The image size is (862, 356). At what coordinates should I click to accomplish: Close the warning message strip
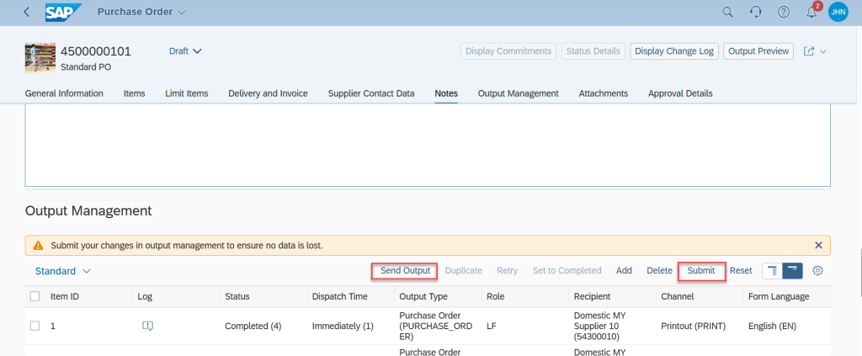(x=818, y=246)
